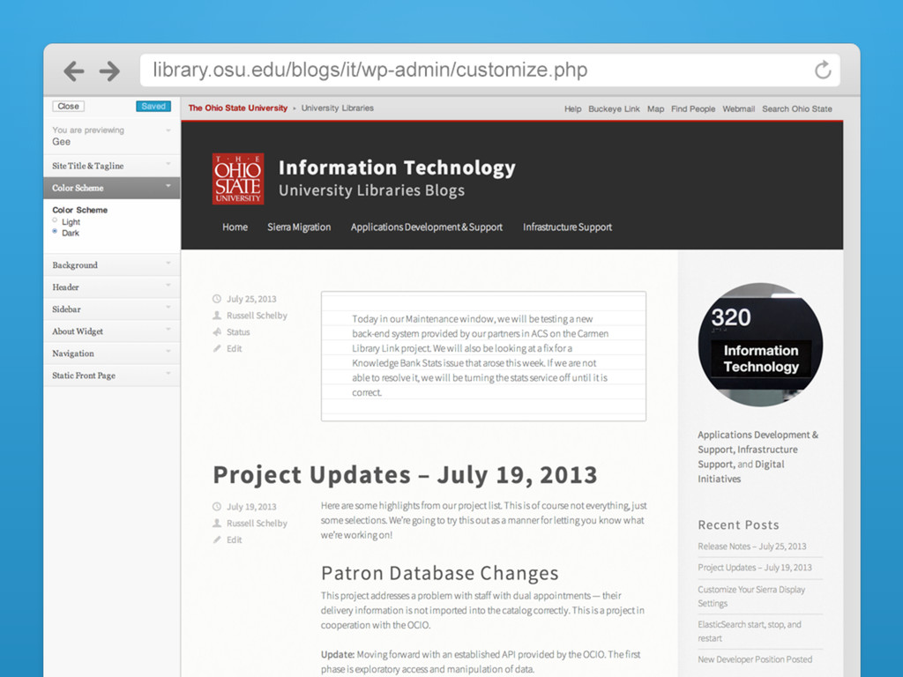Click the Saved button
Viewport: 903px width, 677px height.
tap(153, 106)
